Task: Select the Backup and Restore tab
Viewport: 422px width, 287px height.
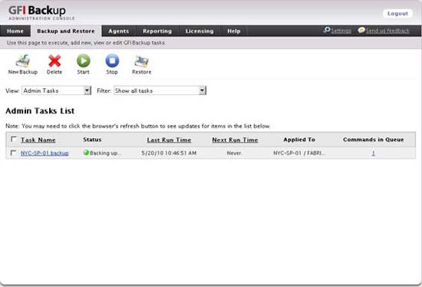Action: pos(66,31)
